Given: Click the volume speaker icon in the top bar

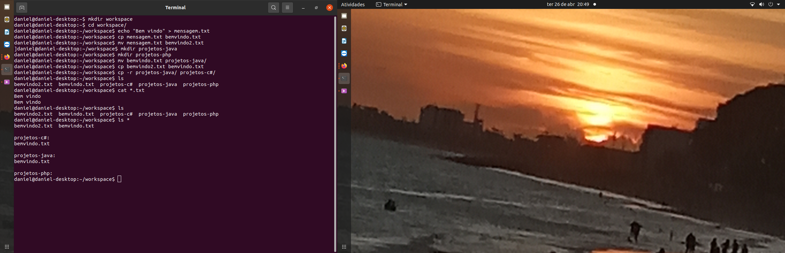Looking at the screenshot, I should click(762, 4).
